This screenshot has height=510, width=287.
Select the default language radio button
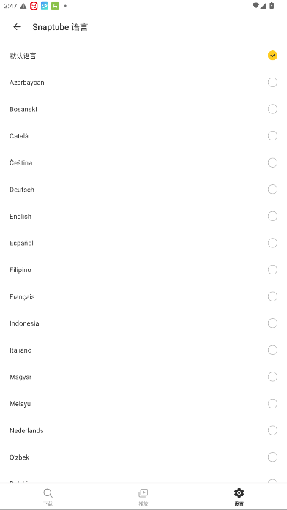tap(272, 56)
